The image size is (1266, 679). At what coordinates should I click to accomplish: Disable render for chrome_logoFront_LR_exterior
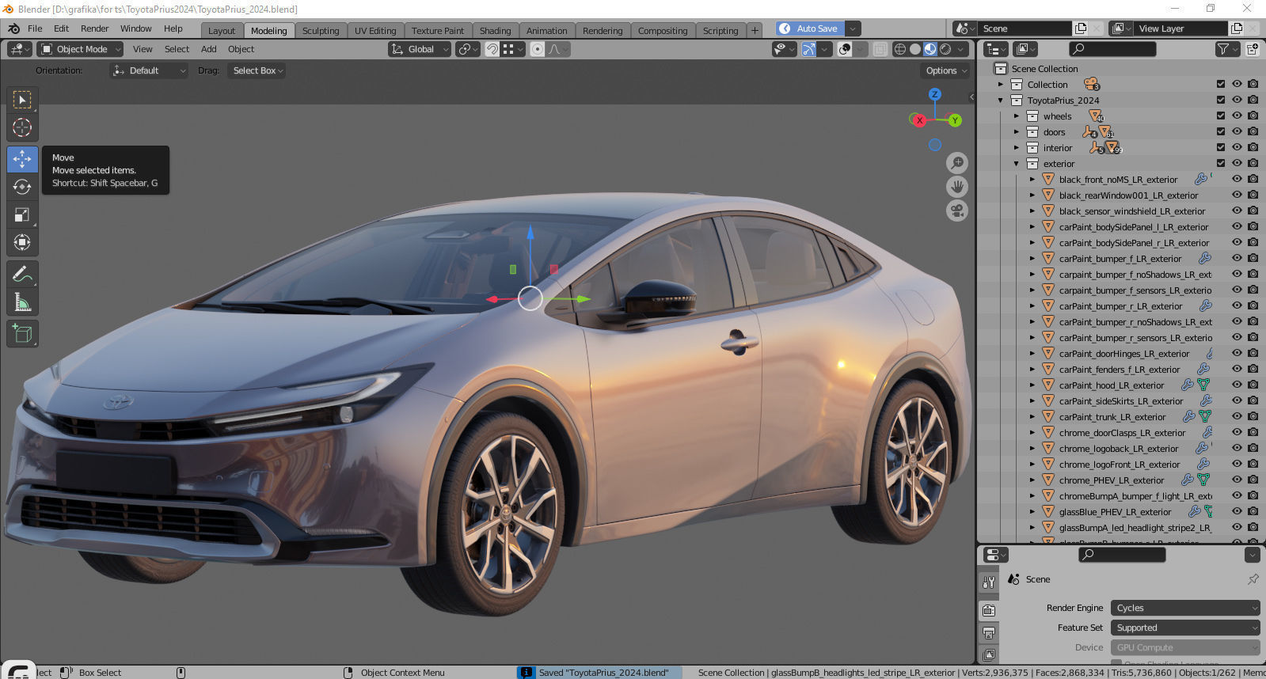pyautogui.click(x=1253, y=464)
